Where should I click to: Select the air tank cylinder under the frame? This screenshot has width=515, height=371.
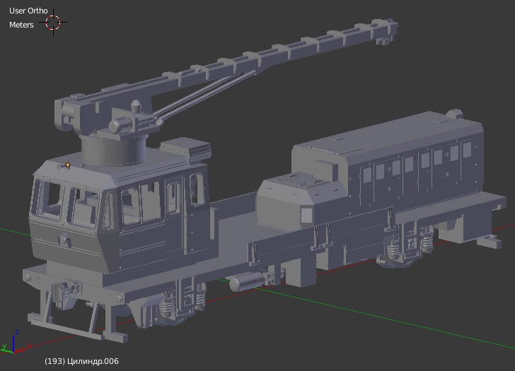(x=246, y=283)
